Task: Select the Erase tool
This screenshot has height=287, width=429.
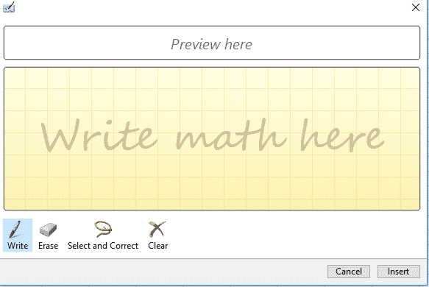Action: [48, 235]
